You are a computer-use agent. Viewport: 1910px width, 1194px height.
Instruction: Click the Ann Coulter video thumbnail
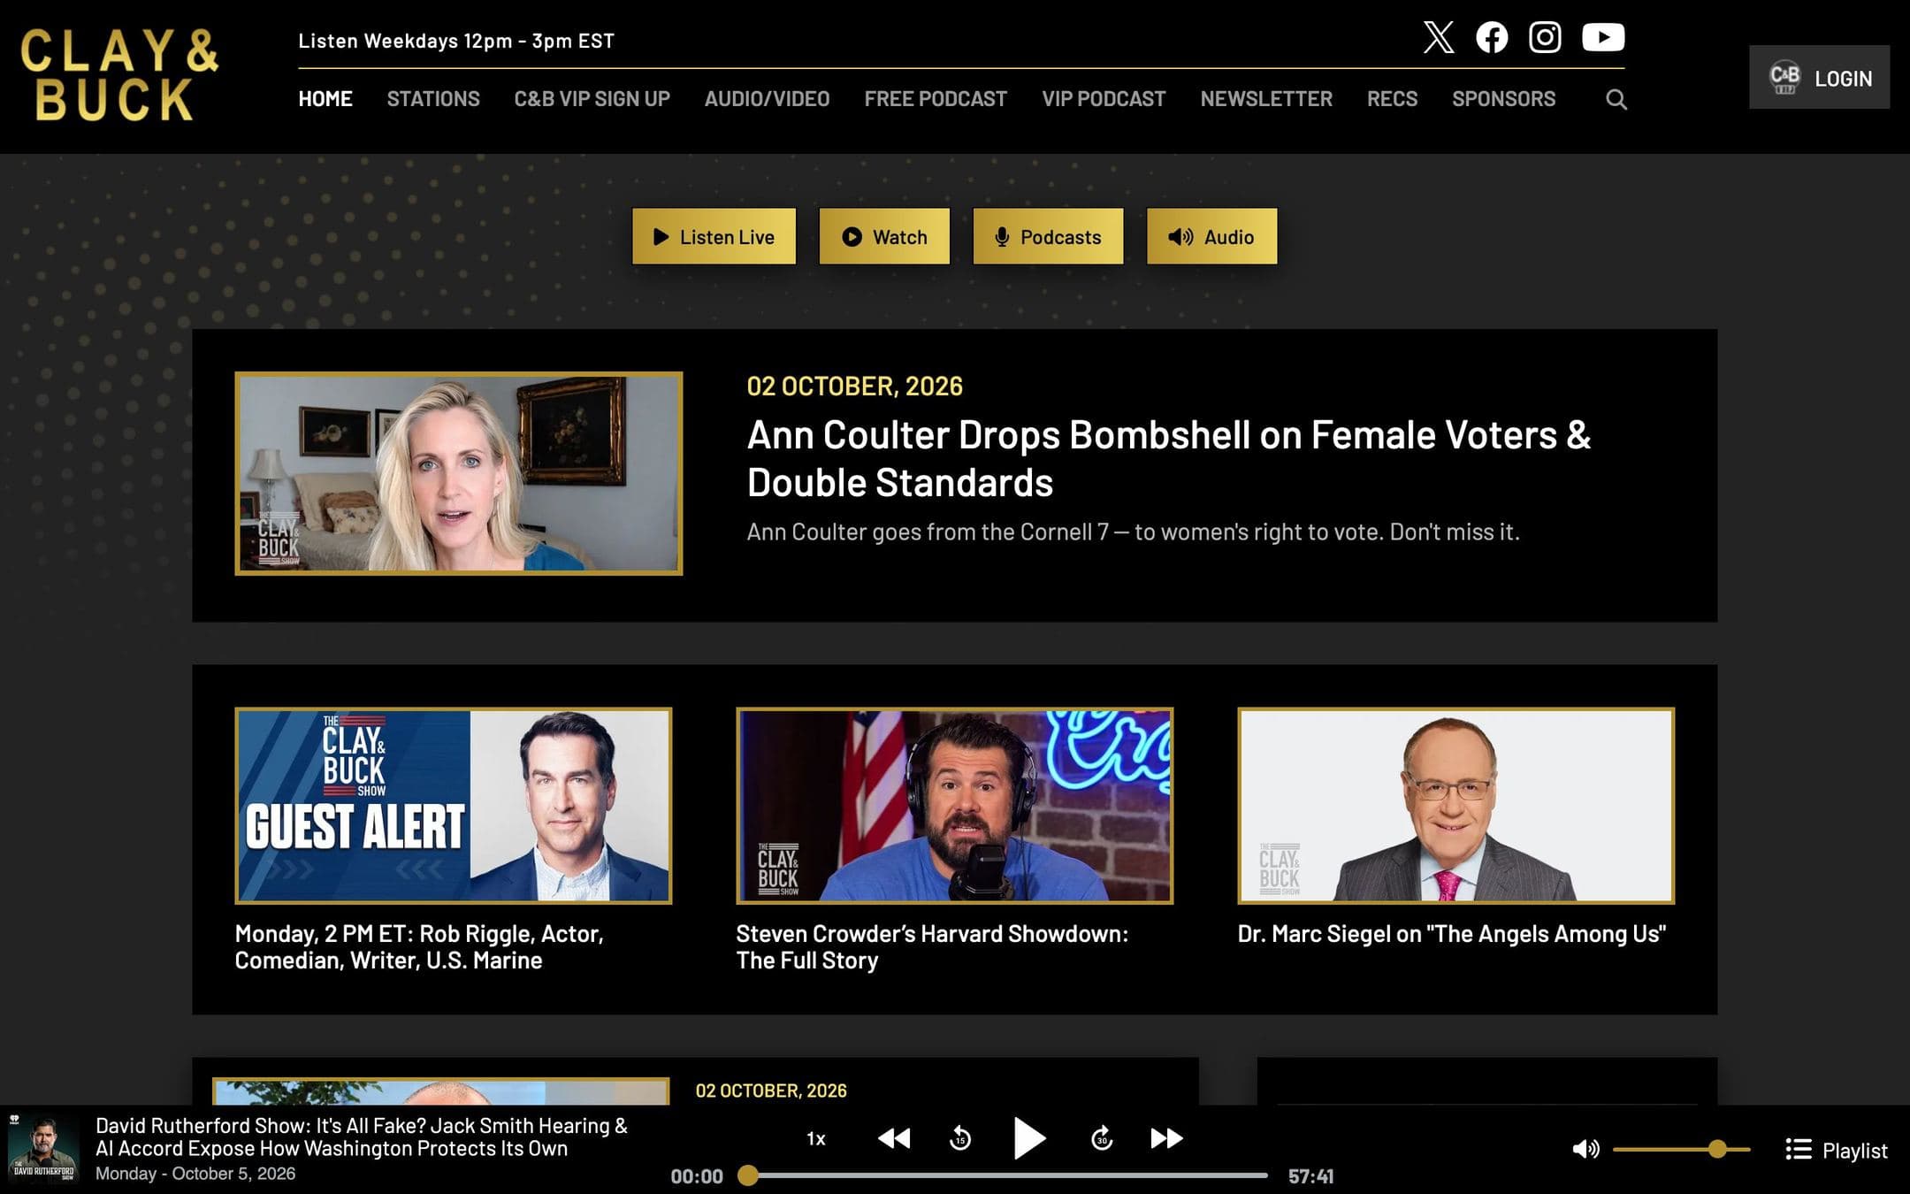[458, 473]
